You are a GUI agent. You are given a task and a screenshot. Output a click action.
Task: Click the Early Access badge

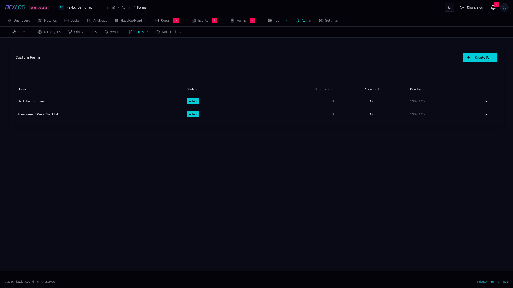[x=39, y=8]
